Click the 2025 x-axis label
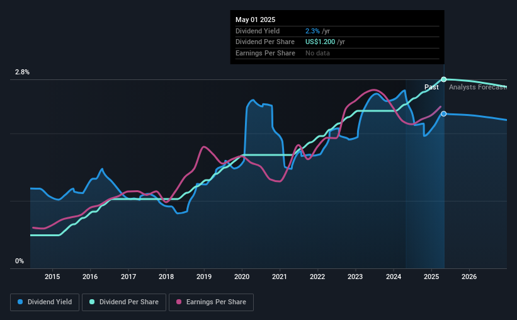The width and height of the screenshot is (517, 320). 431,277
